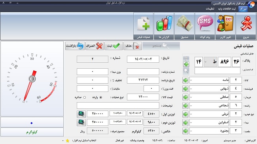Click scale capture icon for first weighing

81,114
